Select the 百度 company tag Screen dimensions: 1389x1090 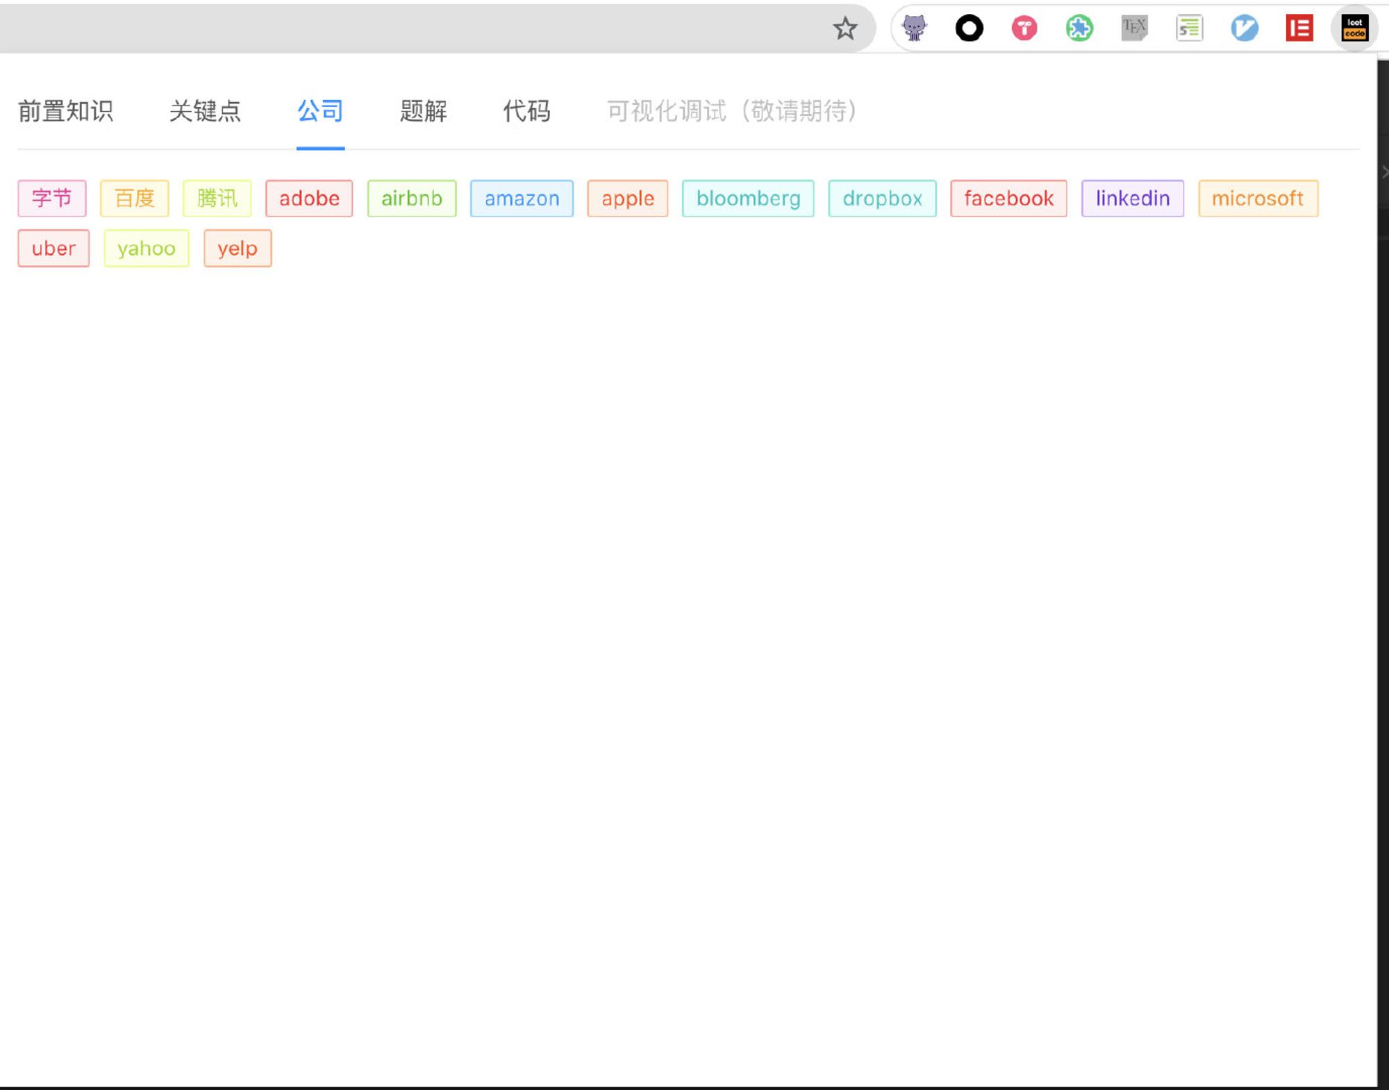click(x=135, y=199)
